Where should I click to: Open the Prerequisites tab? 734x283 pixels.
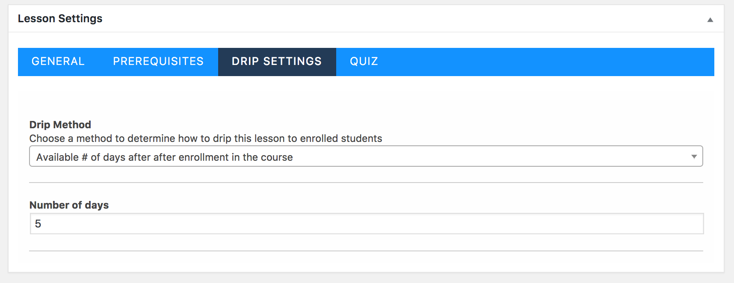158,62
